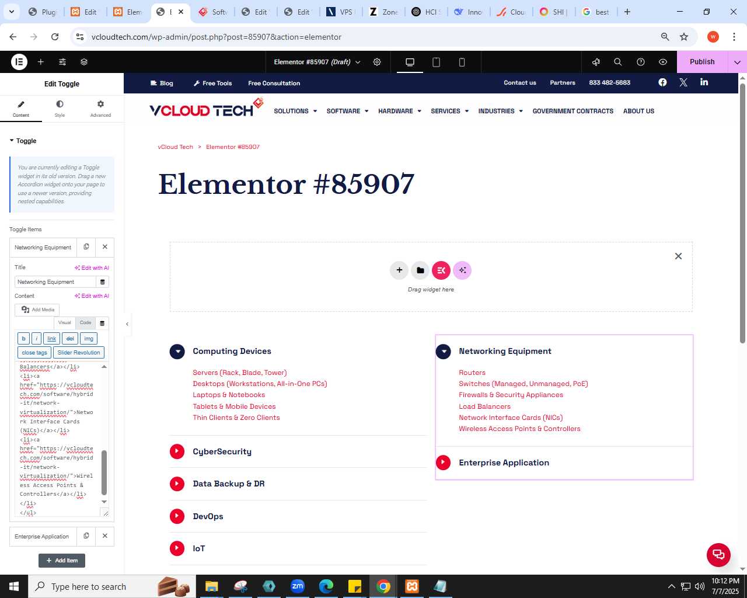Open the Publish options arrow
Image resolution: width=747 pixels, height=598 pixels.
click(x=737, y=62)
